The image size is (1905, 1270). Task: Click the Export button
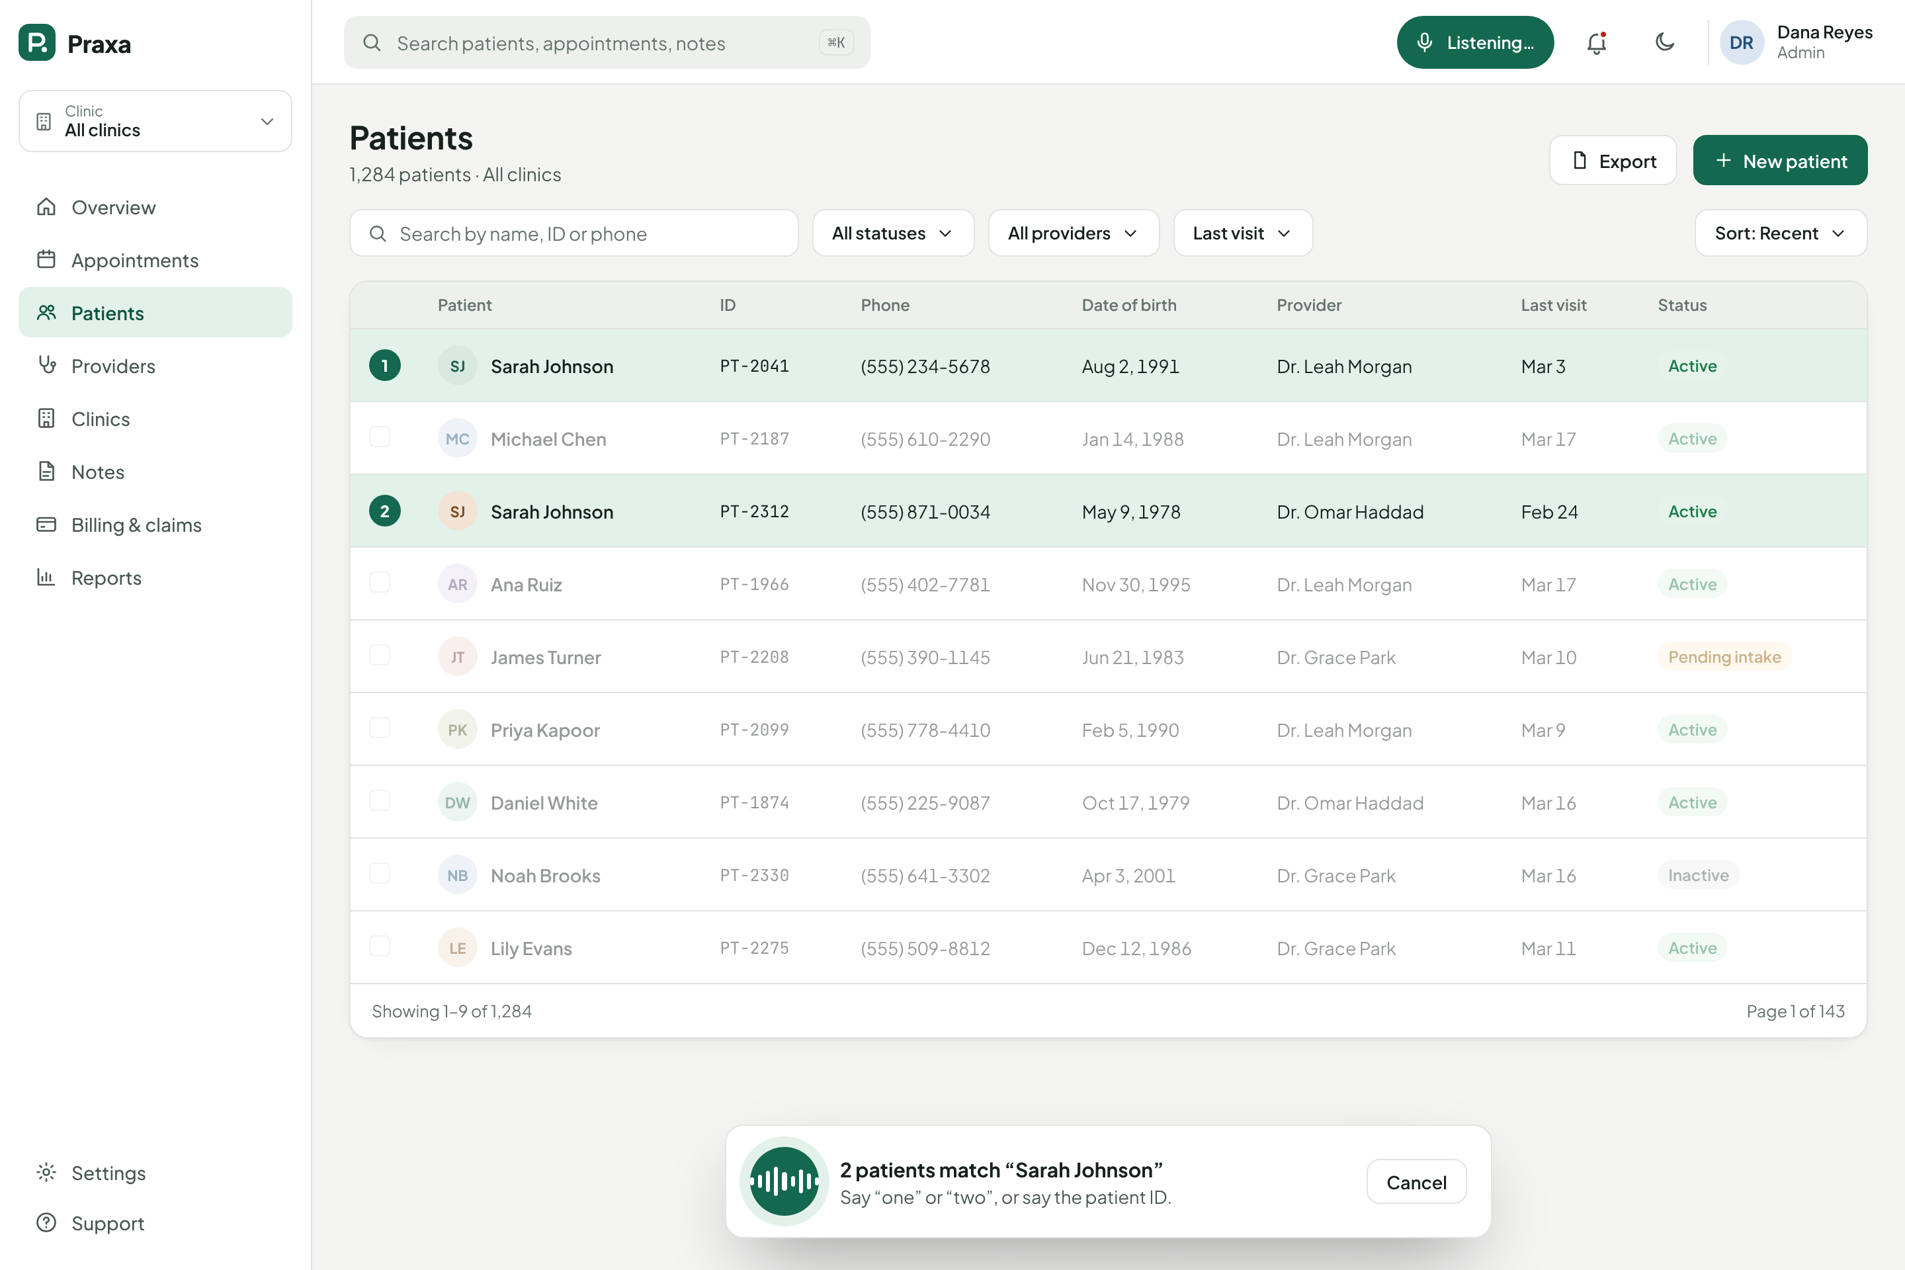pyautogui.click(x=1613, y=160)
